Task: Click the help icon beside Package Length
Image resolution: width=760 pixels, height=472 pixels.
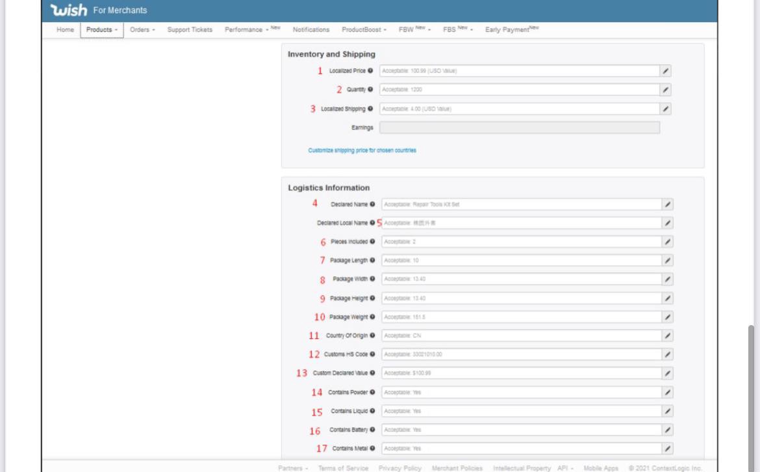Action: click(x=372, y=261)
